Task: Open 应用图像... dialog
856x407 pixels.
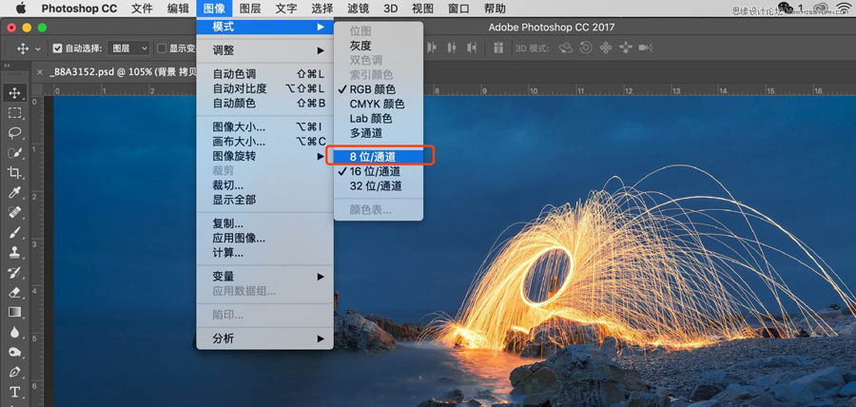Action: pyautogui.click(x=265, y=239)
